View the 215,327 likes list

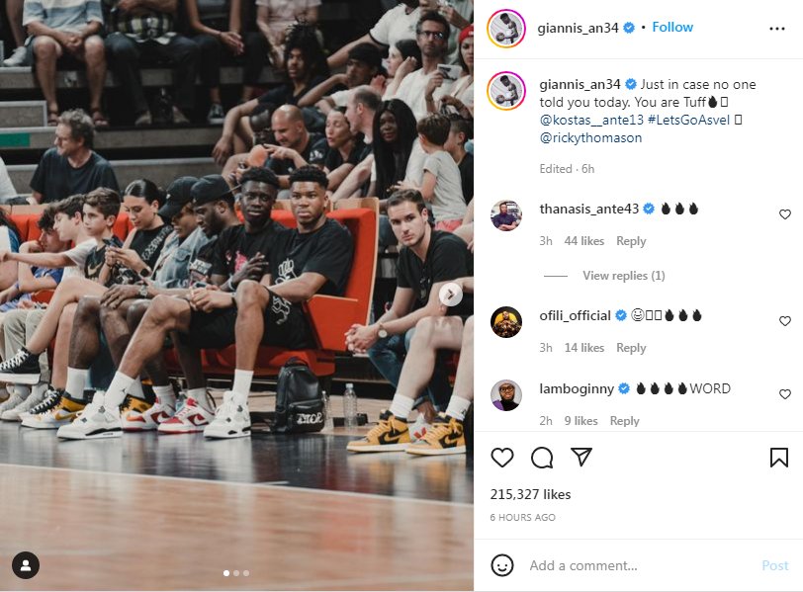(530, 494)
